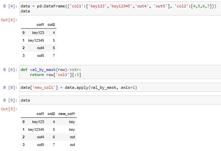Click key123 cell in Out[4] table

tap(38, 33)
